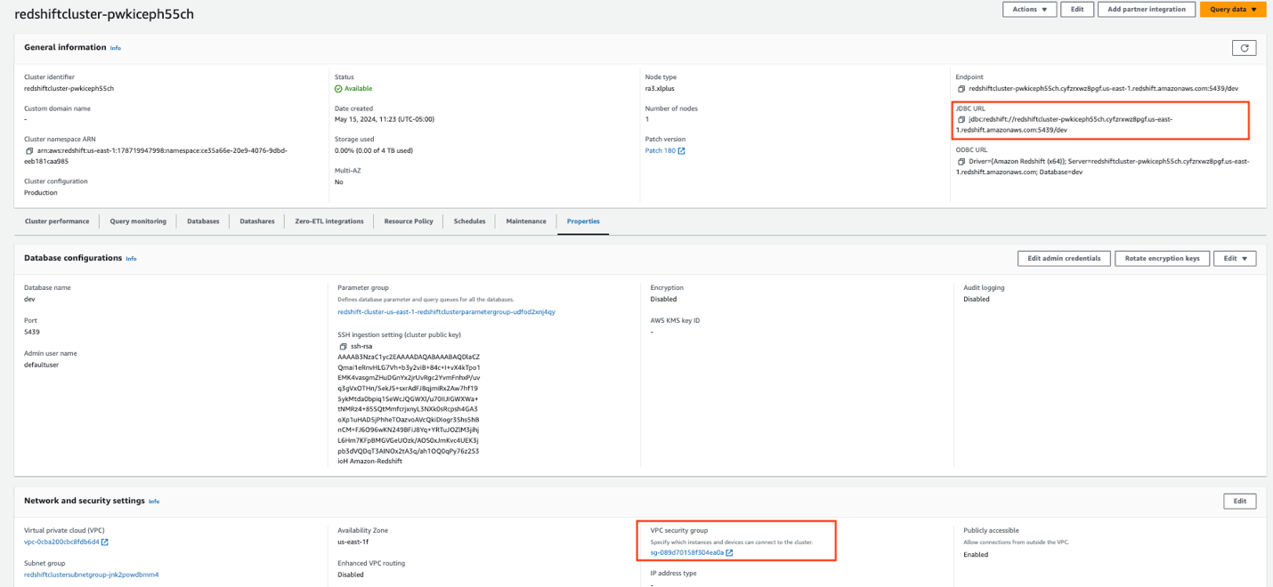The image size is (1273, 587).
Task: Copy the Cluster namespace ARN
Action: click(x=29, y=151)
